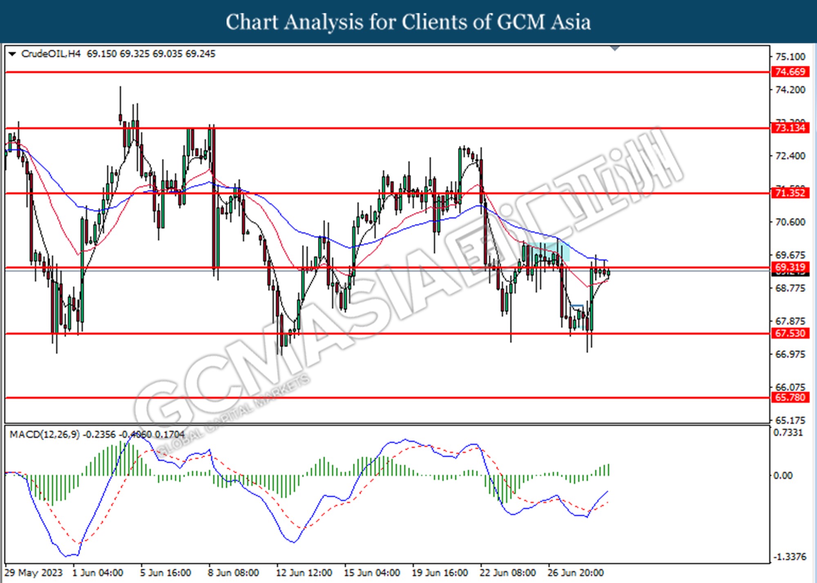Click the 15 Jun 04:00 time label
This screenshot has width=817, height=583.
pyautogui.click(x=372, y=573)
